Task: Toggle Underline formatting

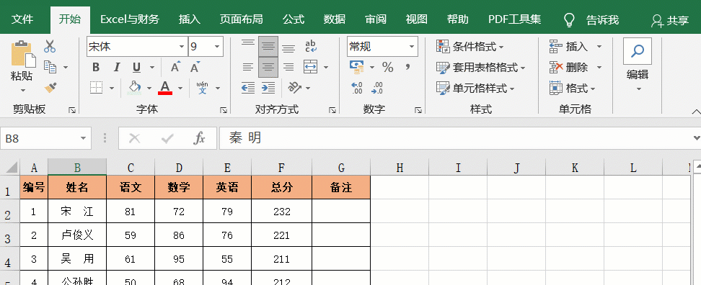Action: pyautogui.click(x=137, y=68)
